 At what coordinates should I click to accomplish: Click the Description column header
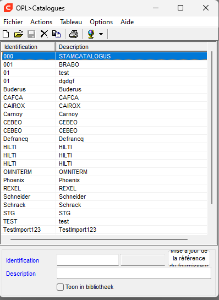click(131, 47)
